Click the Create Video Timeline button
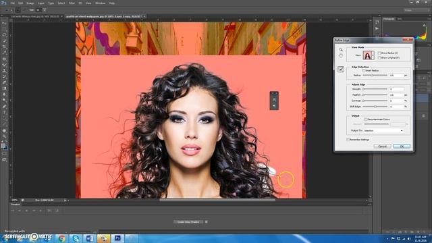The height and width of the screenshot is (243, 432). point(188,222)
